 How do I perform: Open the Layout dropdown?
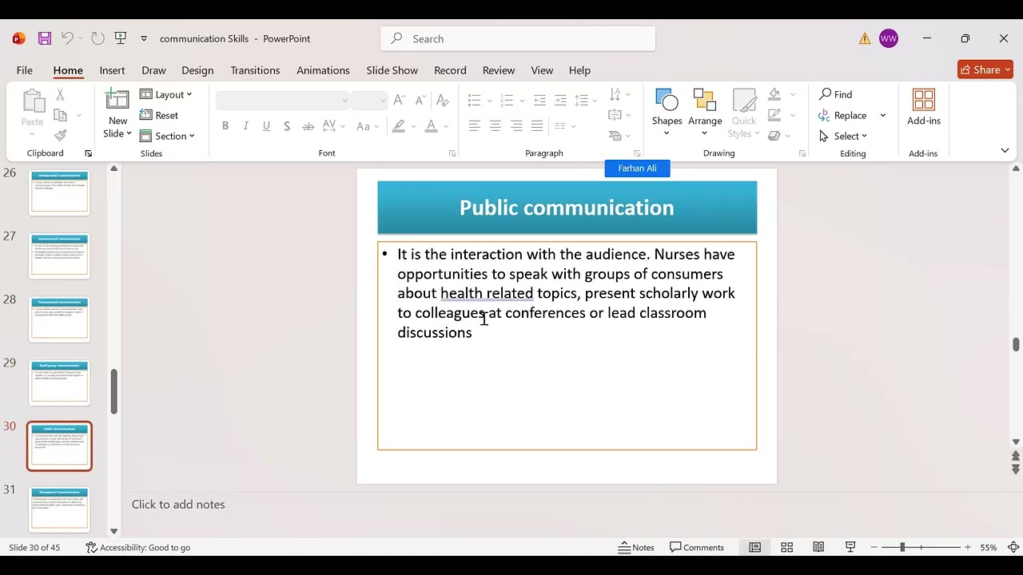tap(166, 94)
